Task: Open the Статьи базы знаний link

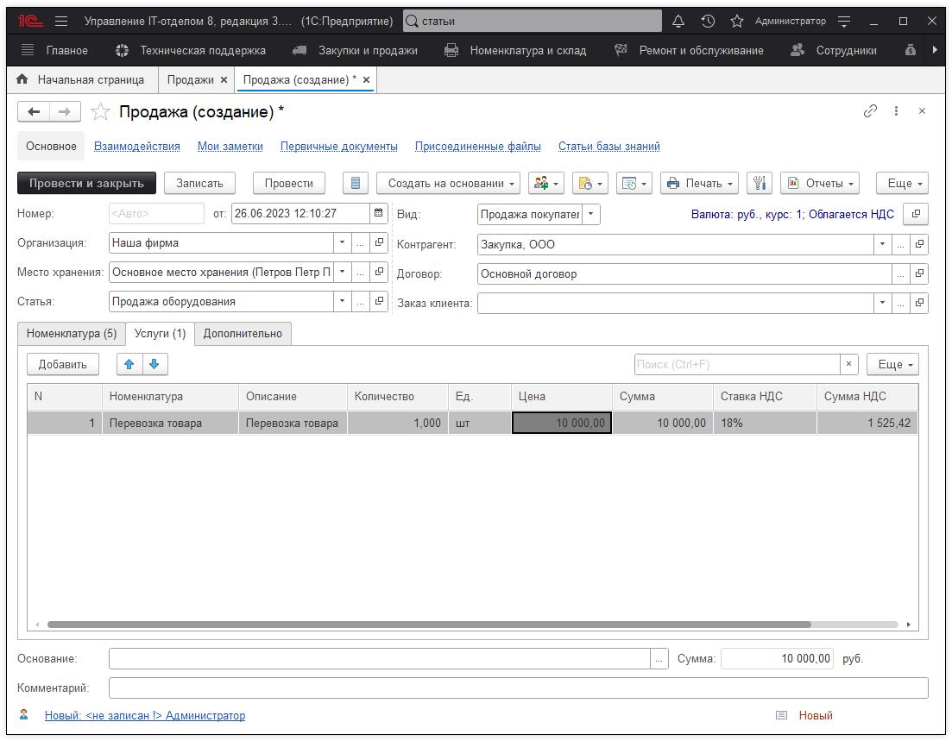Action: pos(608,147)
